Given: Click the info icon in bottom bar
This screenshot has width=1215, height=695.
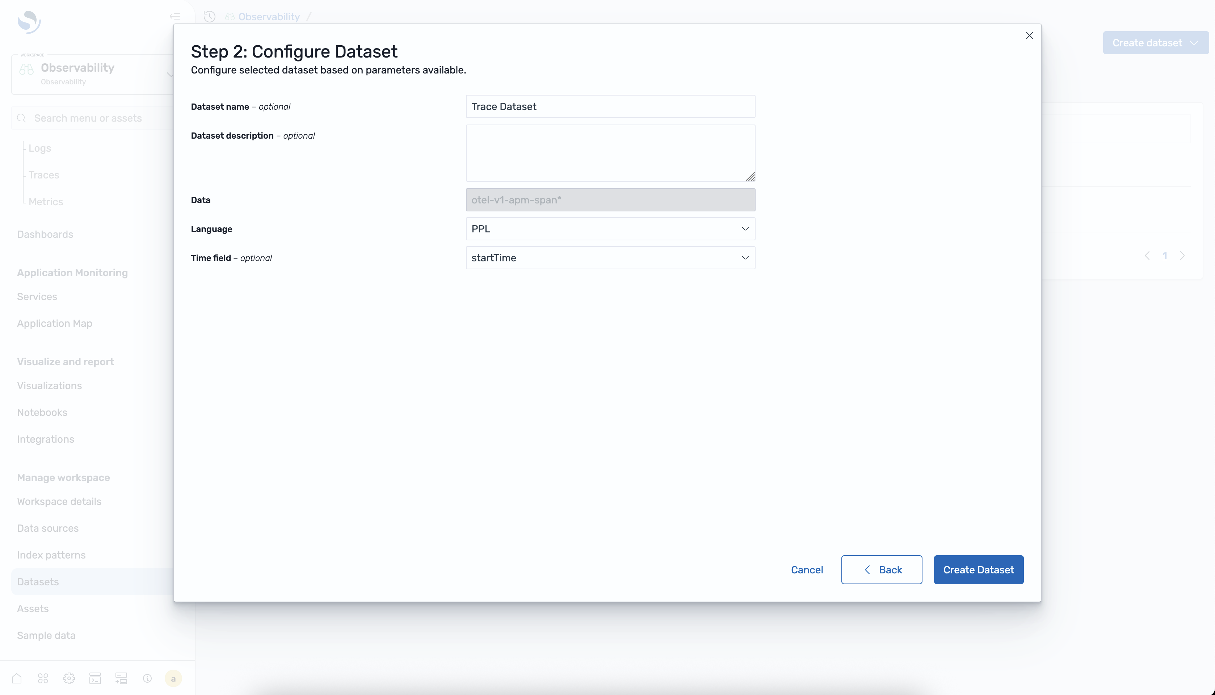Looking at the screenshot, I should tap(147, 678).
